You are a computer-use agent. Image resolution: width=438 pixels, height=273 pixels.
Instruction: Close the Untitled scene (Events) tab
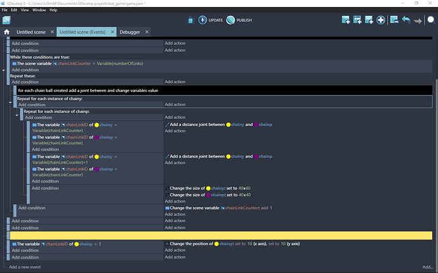[112, 32]
